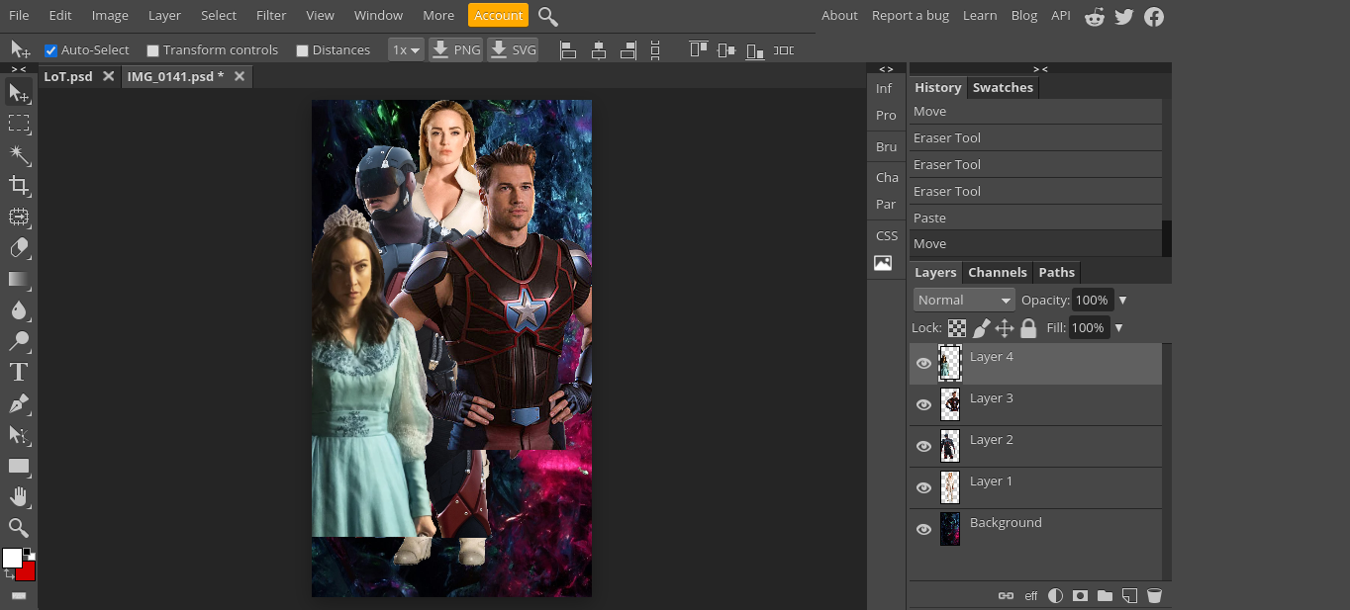Create a new layer
The image size is (1350, 610).
coord(1129,596)
